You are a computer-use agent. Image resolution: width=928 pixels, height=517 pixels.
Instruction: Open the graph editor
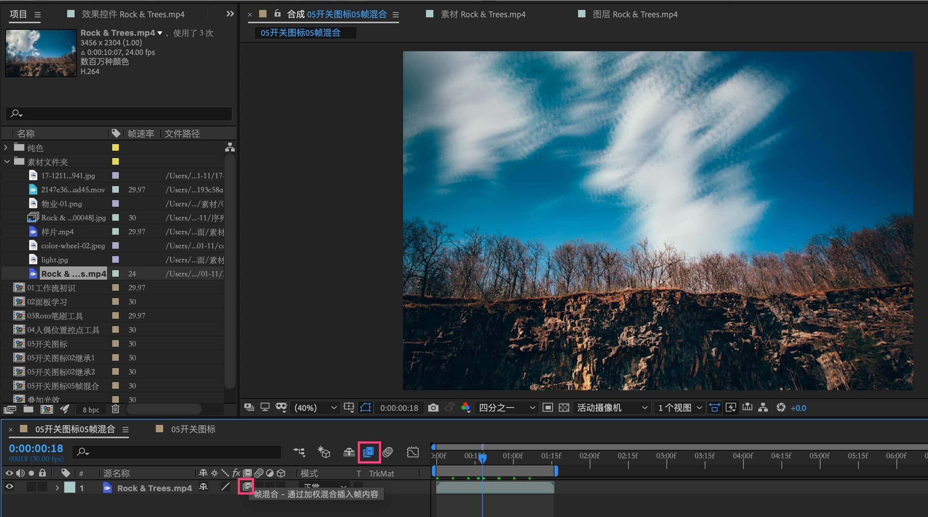tap(412, 452)
